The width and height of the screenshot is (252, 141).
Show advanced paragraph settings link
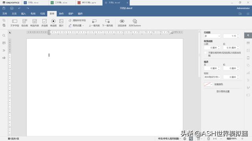(x=223, y=91)
